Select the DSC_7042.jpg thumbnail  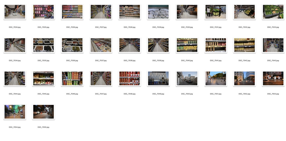point(244,45)
